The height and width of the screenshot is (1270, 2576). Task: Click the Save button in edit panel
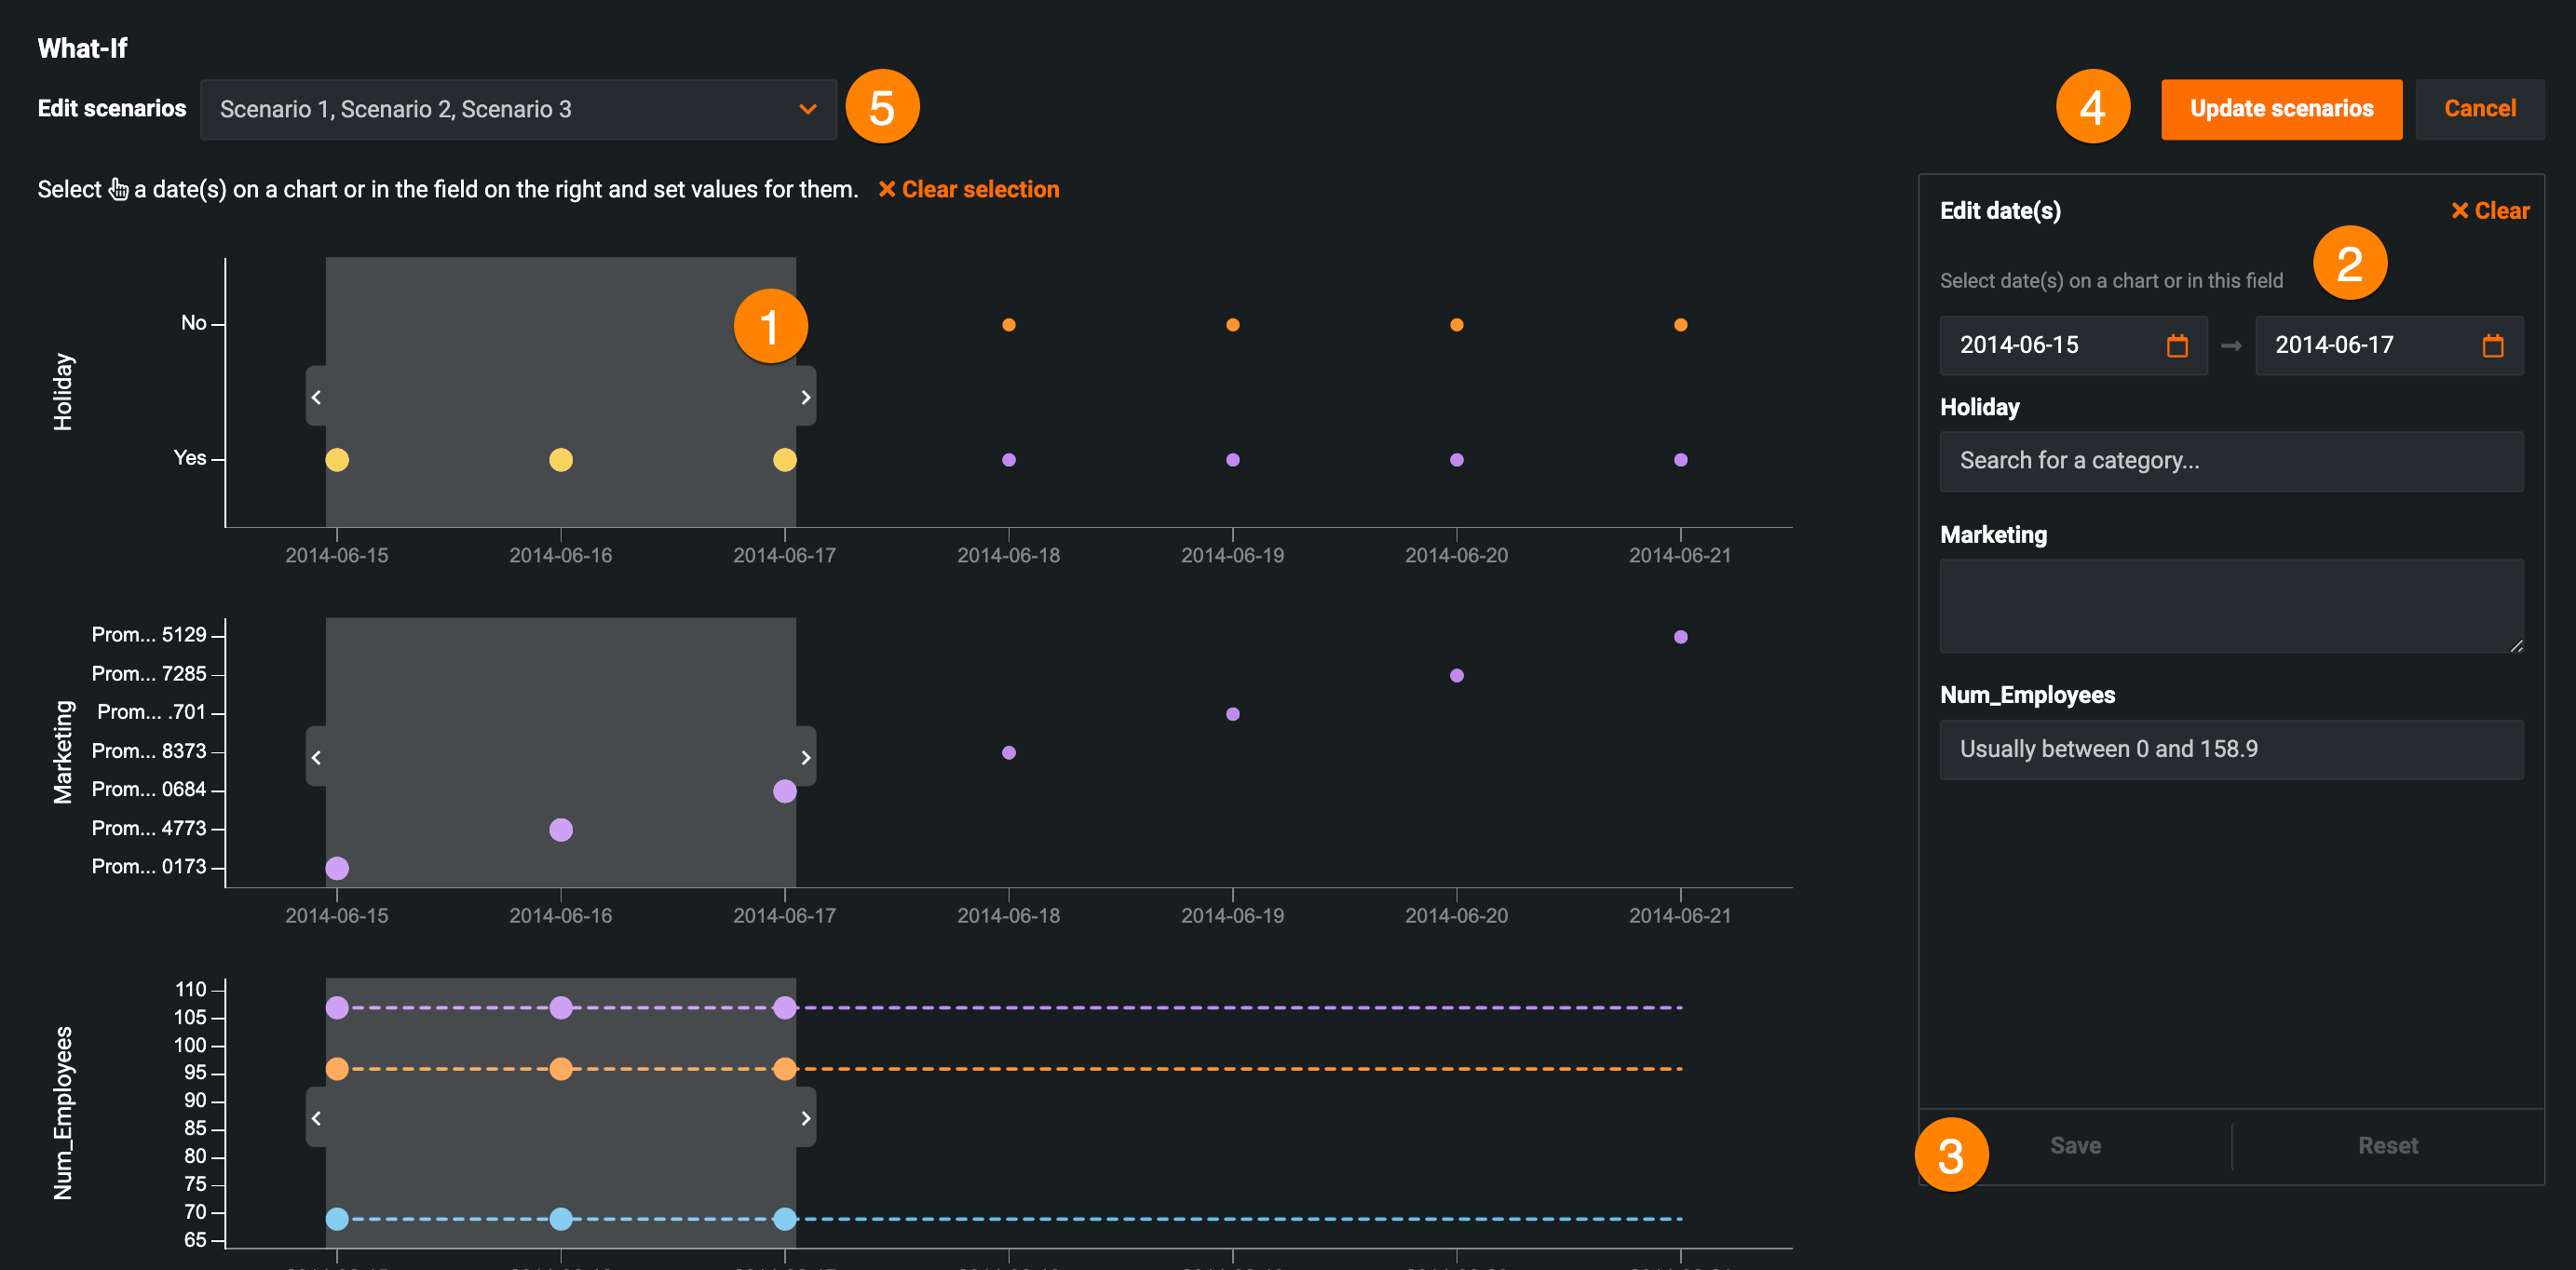click(x=2075, y=1146)
